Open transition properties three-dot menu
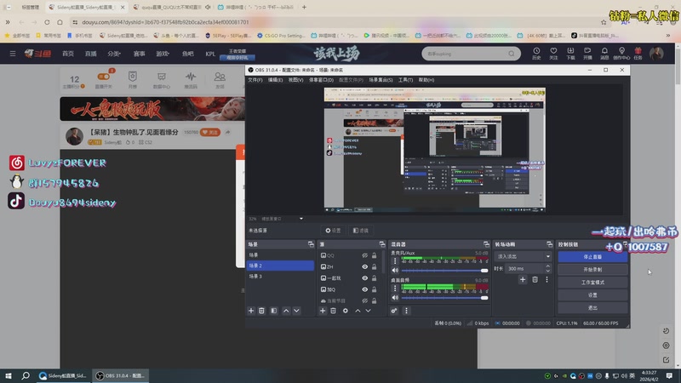 (x=547, y=280)
